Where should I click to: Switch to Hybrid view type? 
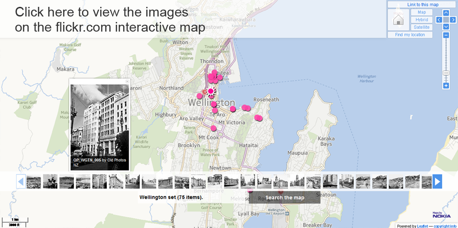(422, 20)
